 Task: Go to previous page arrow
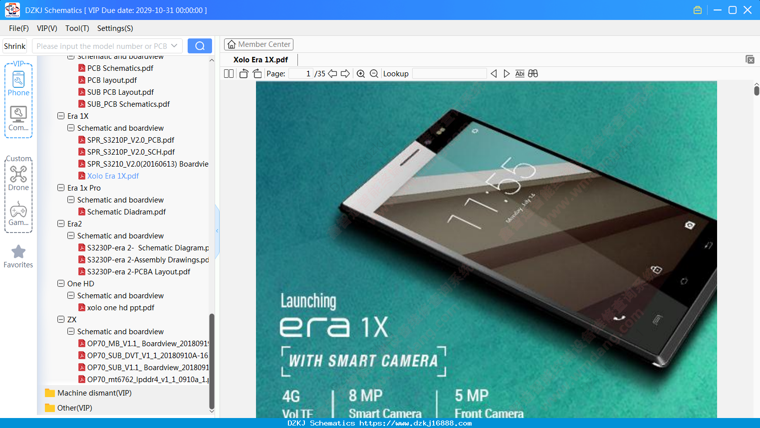(332, 74)
